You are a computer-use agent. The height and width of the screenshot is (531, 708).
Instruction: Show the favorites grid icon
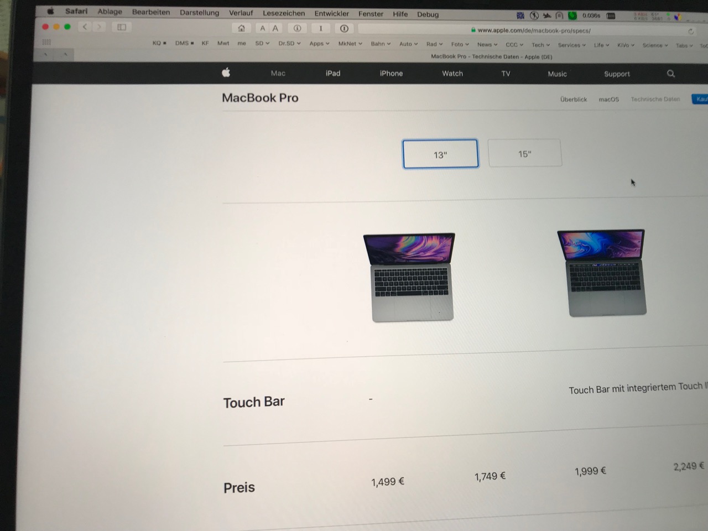click(x=46, y=42)
